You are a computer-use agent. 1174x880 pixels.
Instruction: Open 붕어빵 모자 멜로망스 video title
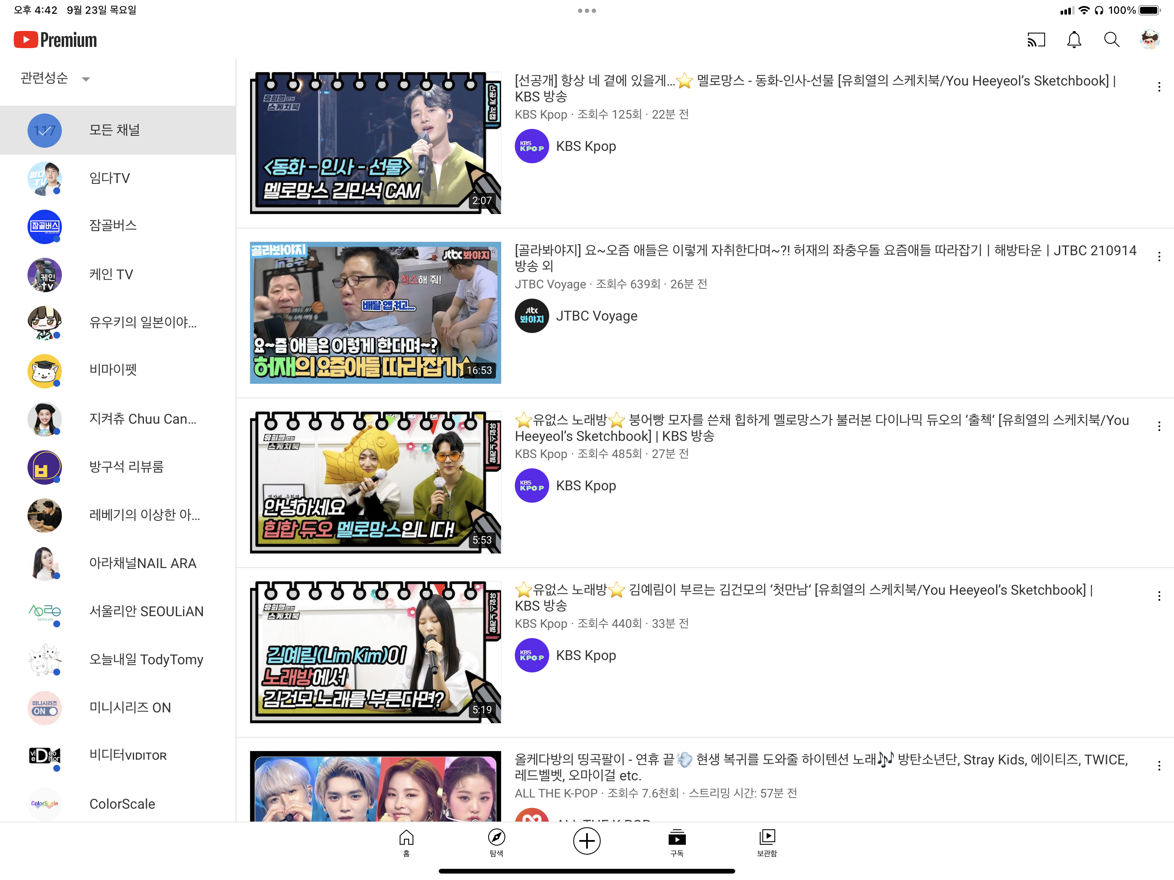pos(821,428)
